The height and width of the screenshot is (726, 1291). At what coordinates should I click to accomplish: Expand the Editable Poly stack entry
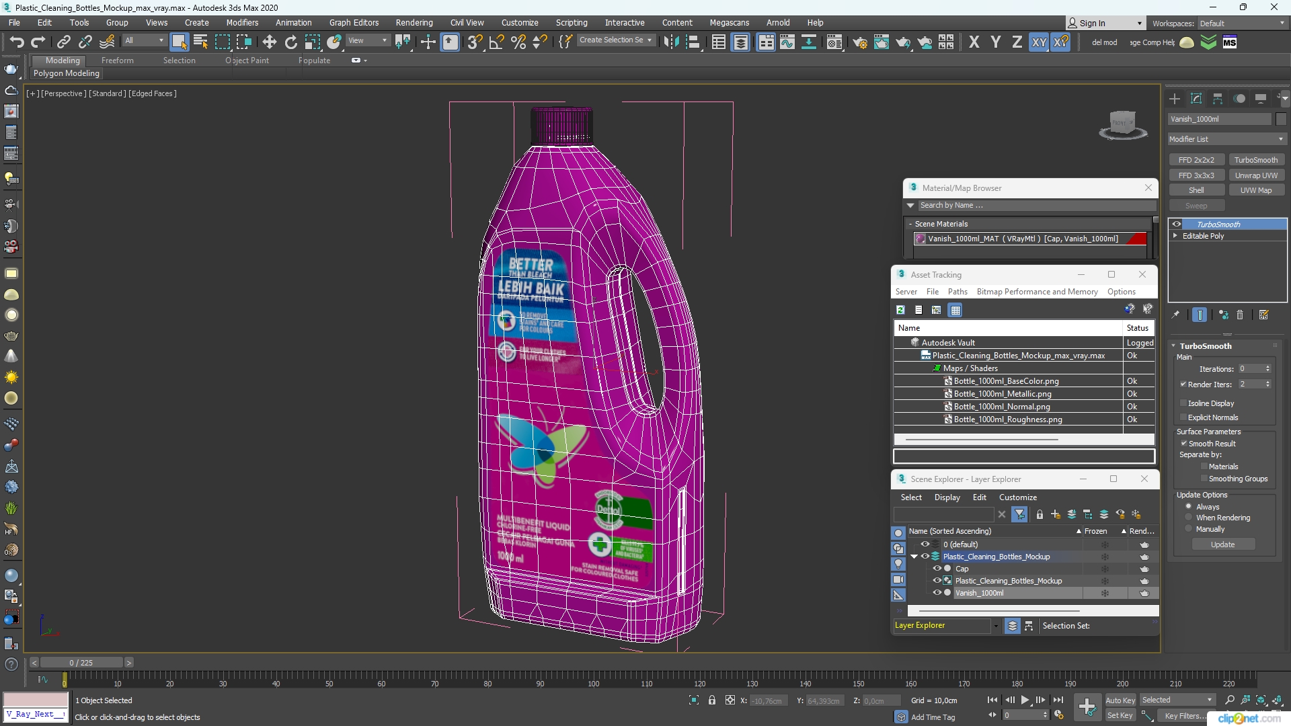(x=1175, y=236)
